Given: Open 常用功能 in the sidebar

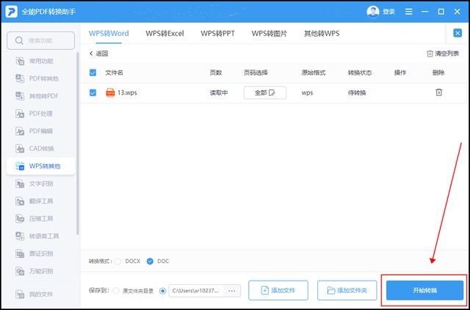Looking at the screenshot, I should click(41, 62).
